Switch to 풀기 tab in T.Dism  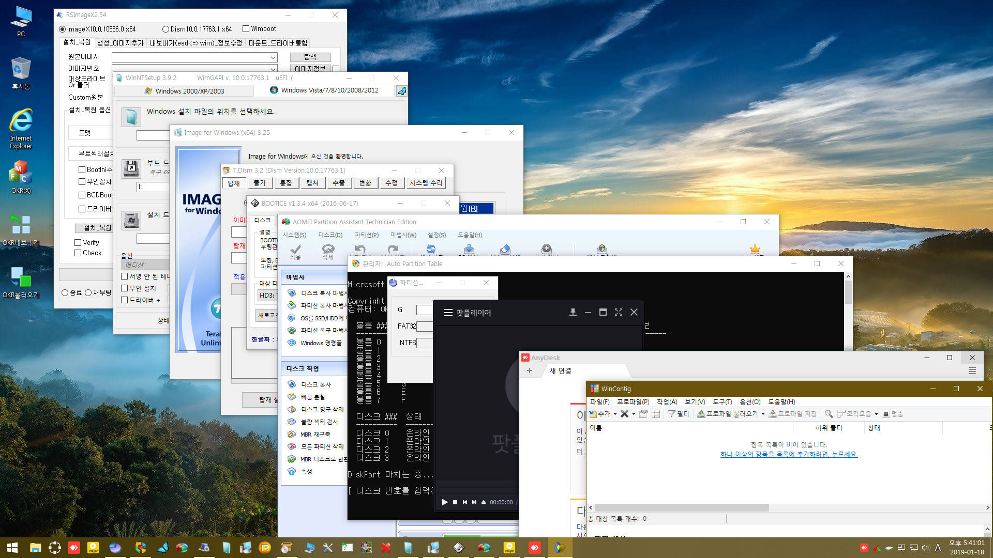[x=260, y=183]
